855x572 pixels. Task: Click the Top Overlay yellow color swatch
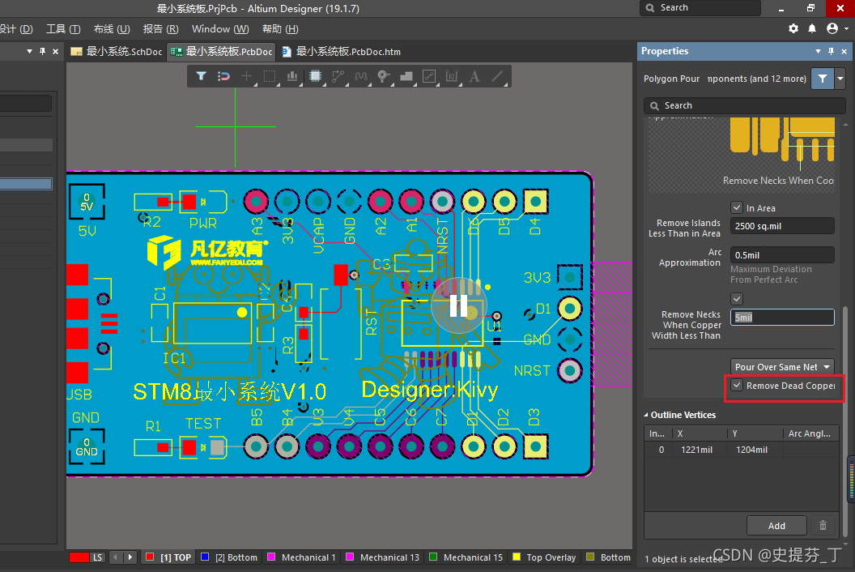(x=517, y=557)
